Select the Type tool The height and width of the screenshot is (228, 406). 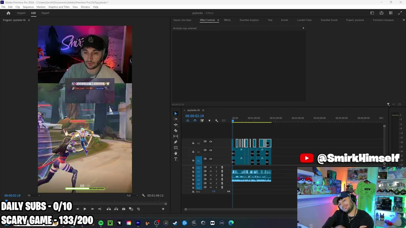pyautogui.click(x=176, y=159)
